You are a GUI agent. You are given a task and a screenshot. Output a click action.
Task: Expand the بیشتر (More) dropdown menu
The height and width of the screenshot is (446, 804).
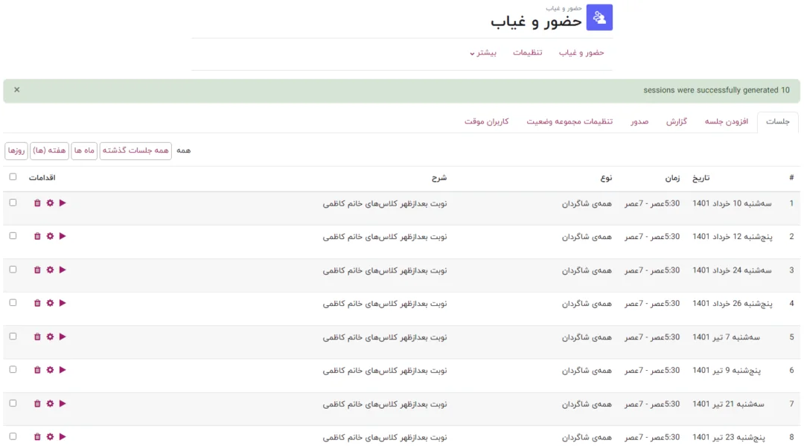(482, 53)
